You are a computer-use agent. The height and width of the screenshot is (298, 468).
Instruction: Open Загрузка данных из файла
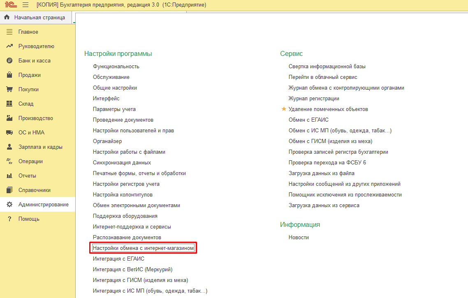coord(322,173)
